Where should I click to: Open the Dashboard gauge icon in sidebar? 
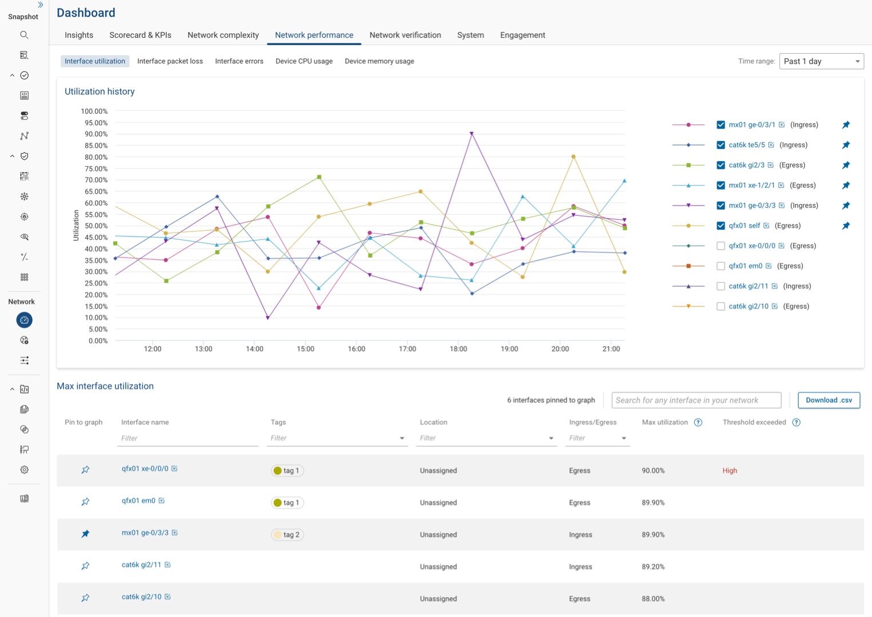[x=24, y=320]
